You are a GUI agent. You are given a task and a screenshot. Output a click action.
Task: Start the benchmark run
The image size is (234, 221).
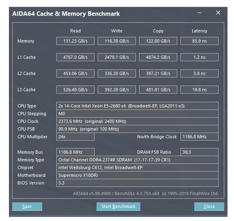[118, 206]
